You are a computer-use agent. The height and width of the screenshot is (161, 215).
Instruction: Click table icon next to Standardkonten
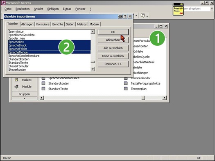(x=43, y=83)
